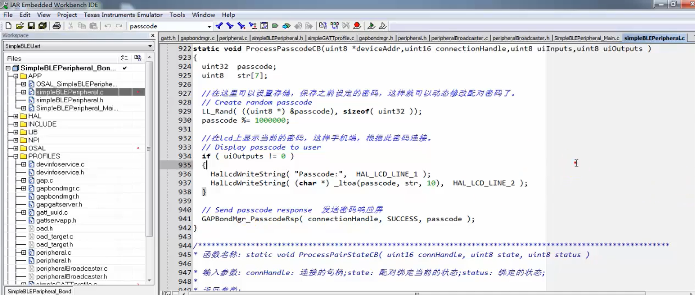
Task: Close the Workspace panel
Action: (153, 35)
